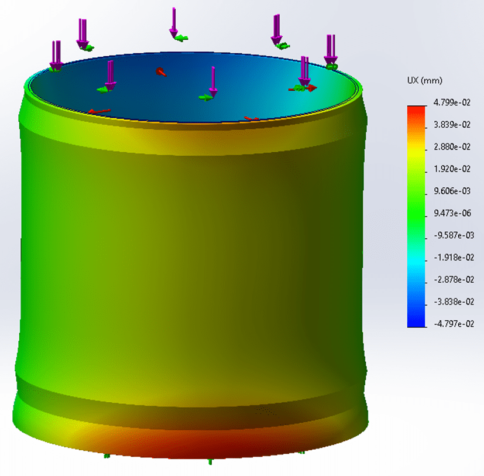This screenshot has width=484, height=476.
Task: Click the small red arrow near top-center
Action: (x=160, y=72)
